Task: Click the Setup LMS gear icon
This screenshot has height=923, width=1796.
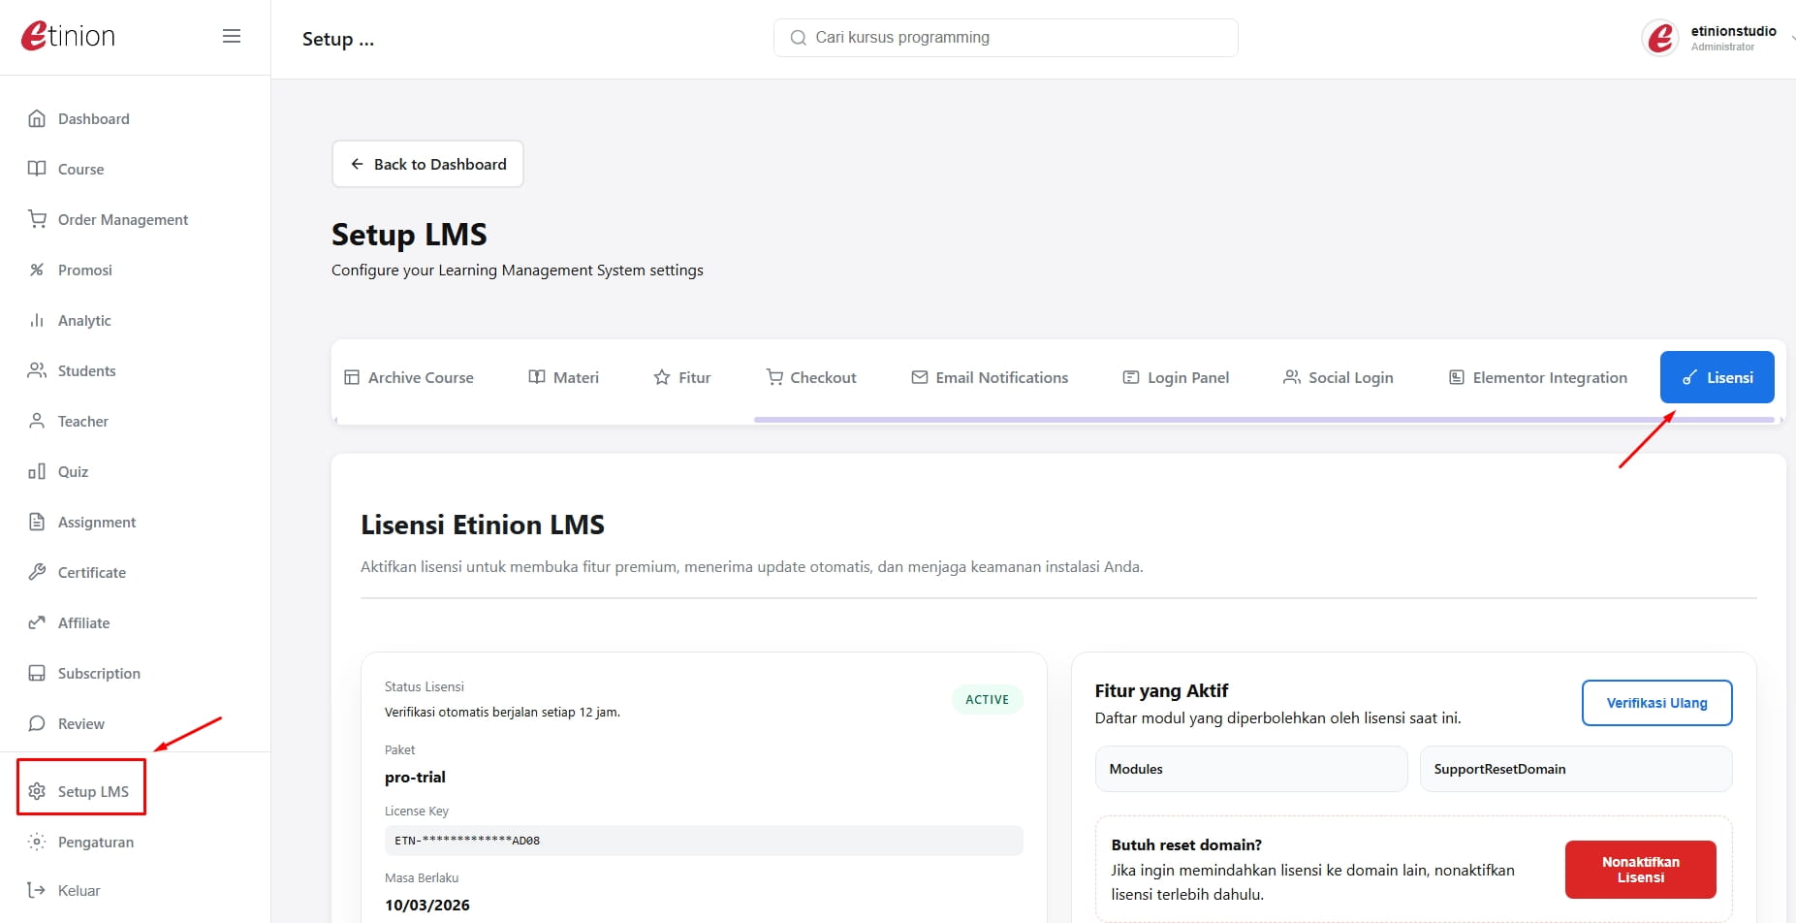Action: [x=37, y=792]
